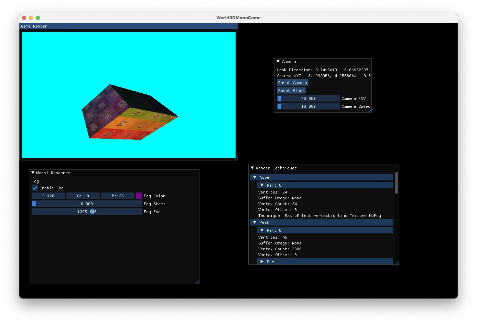Click the Fog: label
The width and height of the screenshot is (477, 324).
36,181
